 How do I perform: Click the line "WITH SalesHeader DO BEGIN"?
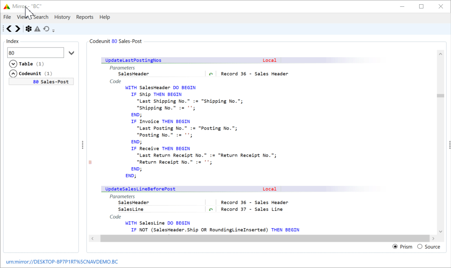(161, 88)
